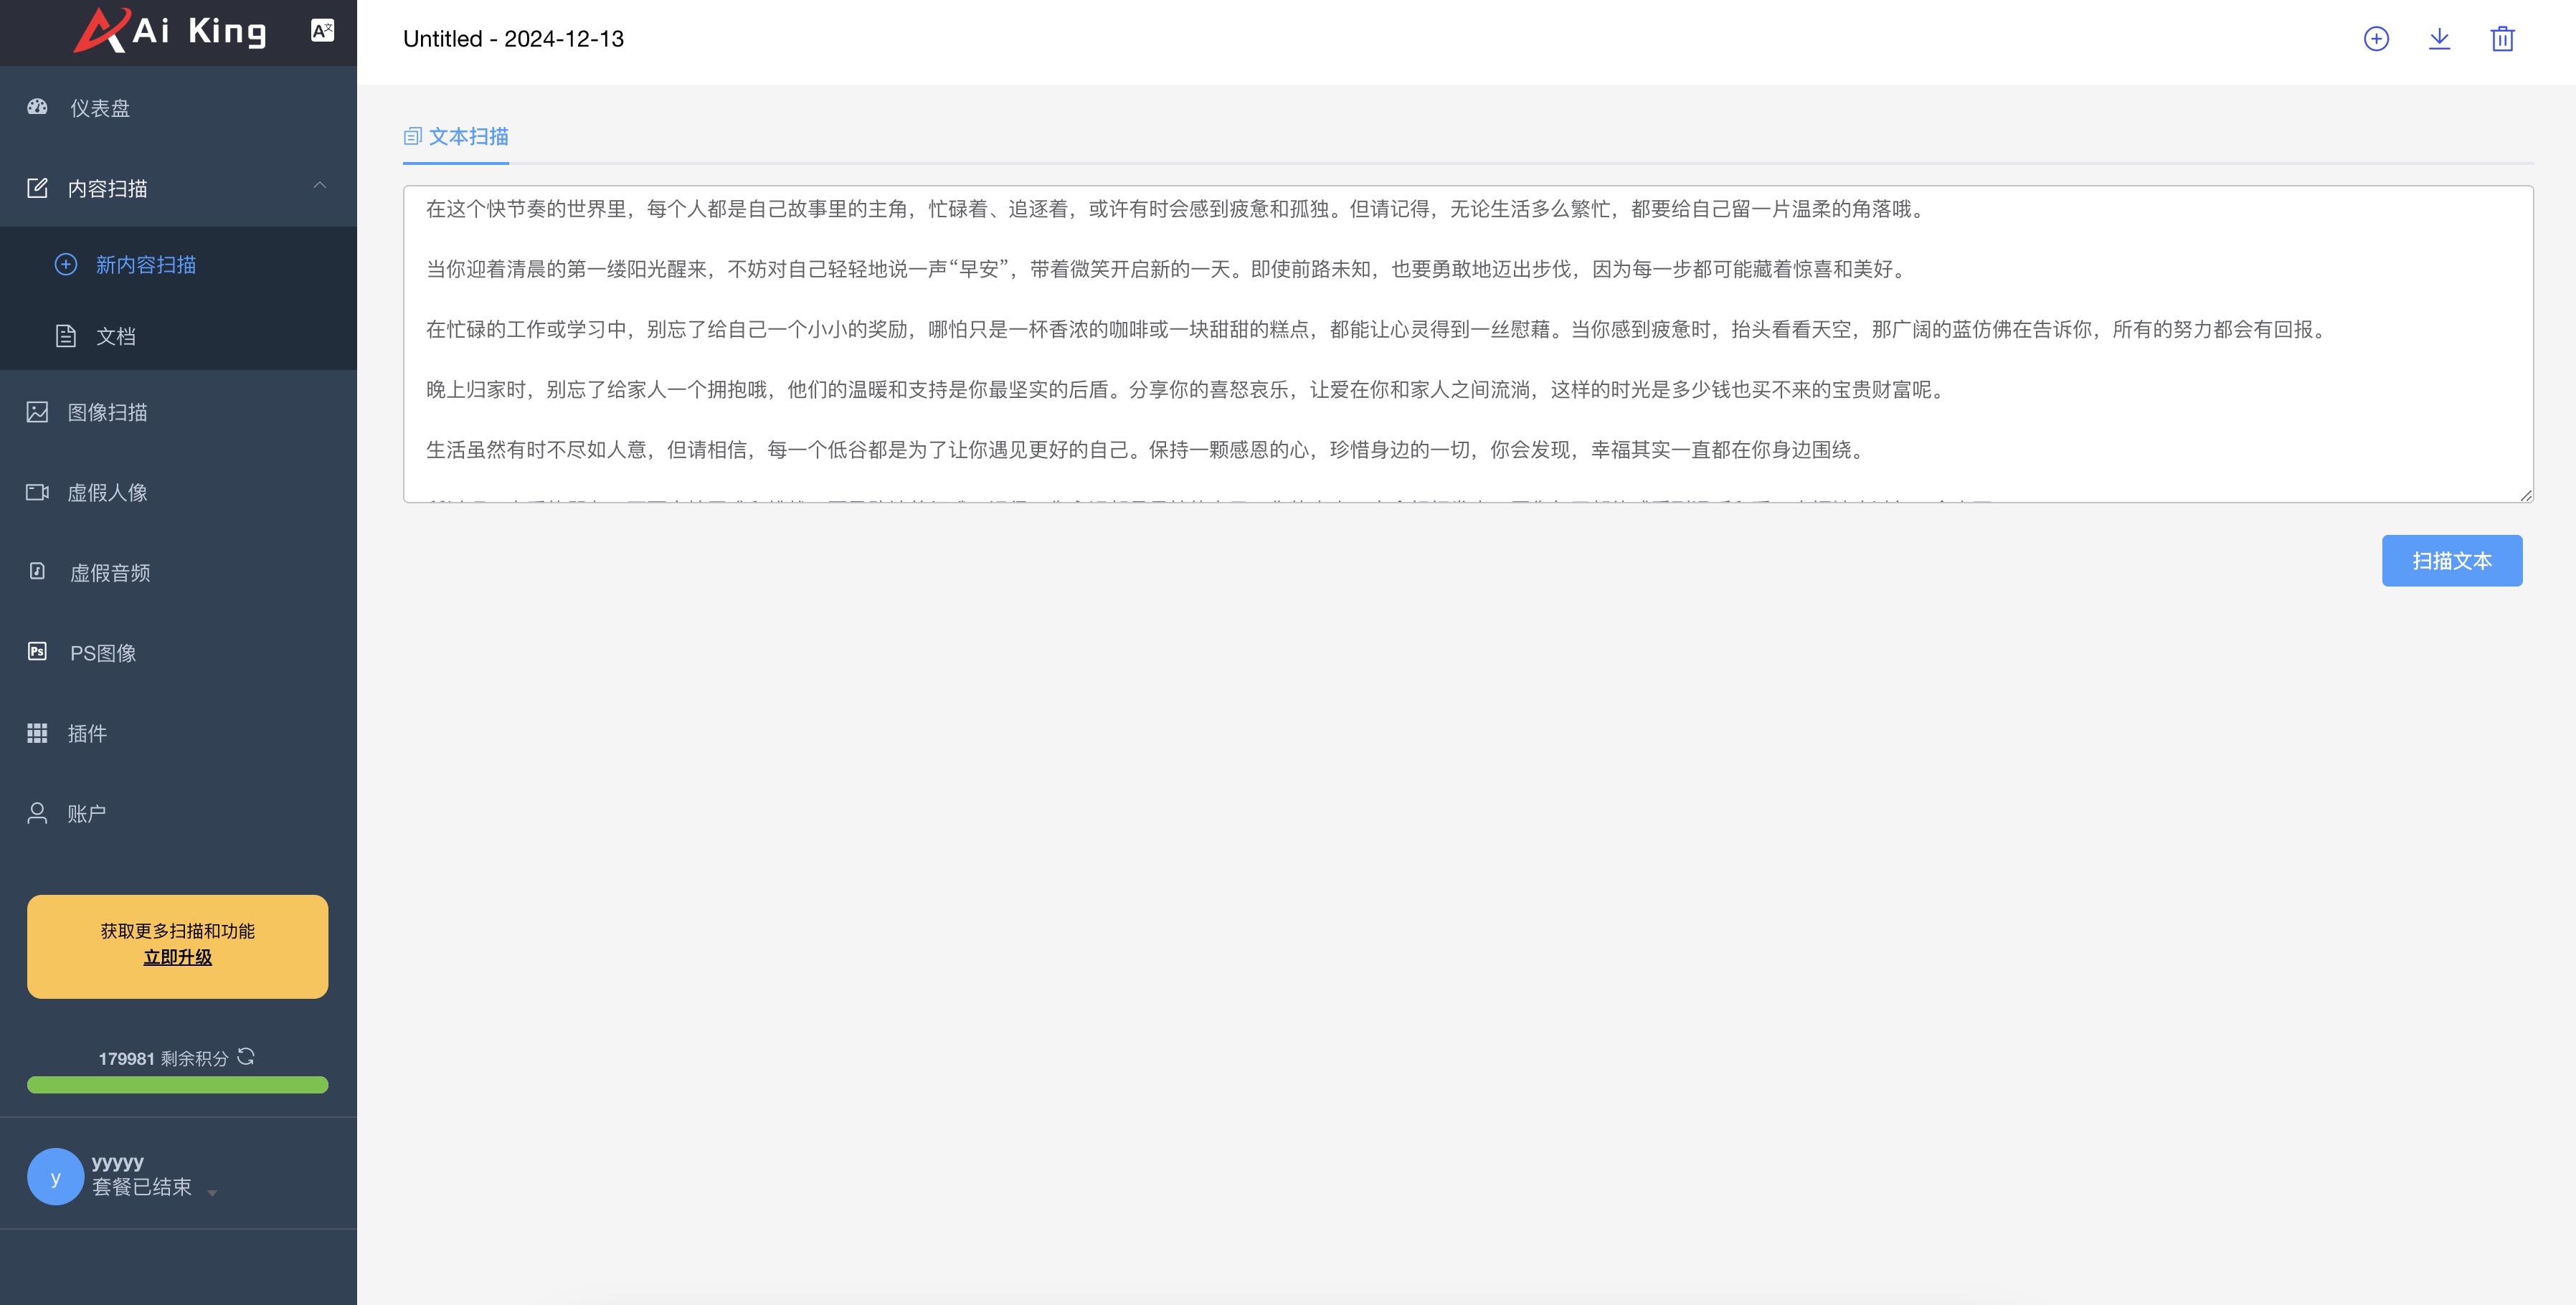Open 虚假人像 fake portrait section
Screen dimensions: 2576x1305
pyautogui.click(x=107, y=492)
